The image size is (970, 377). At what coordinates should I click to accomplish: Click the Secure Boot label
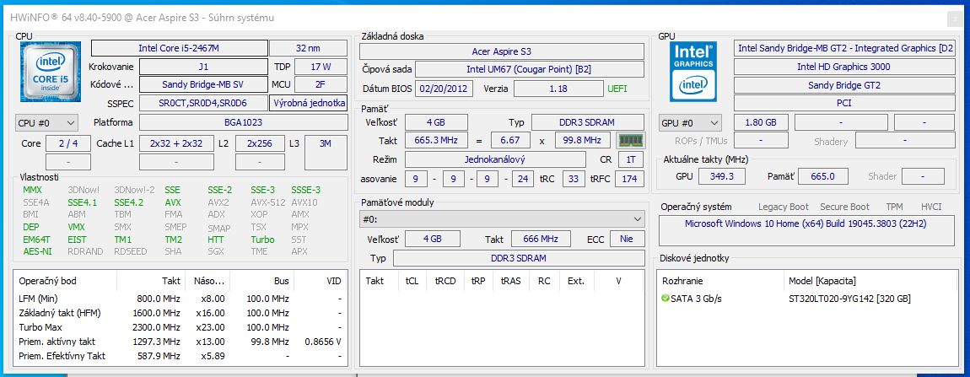(x=844, y=207)
